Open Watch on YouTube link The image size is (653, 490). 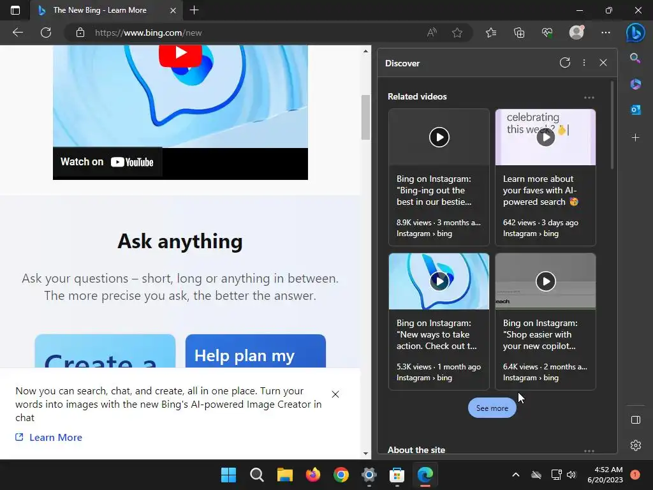pos(107,162)
